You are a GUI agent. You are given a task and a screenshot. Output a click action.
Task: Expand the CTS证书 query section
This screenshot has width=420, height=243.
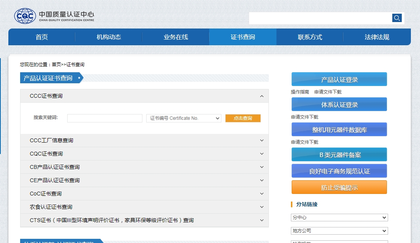tap(261, 220)
